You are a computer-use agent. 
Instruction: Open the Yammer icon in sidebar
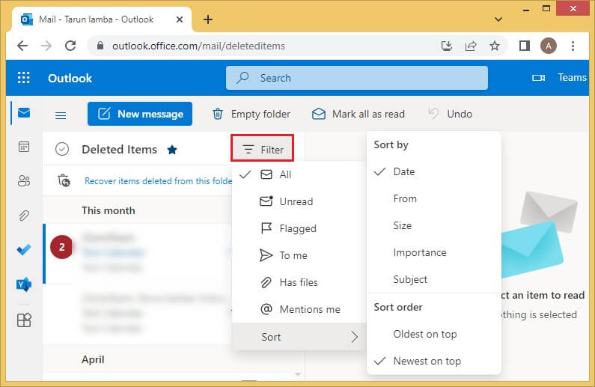click(24, 284)
